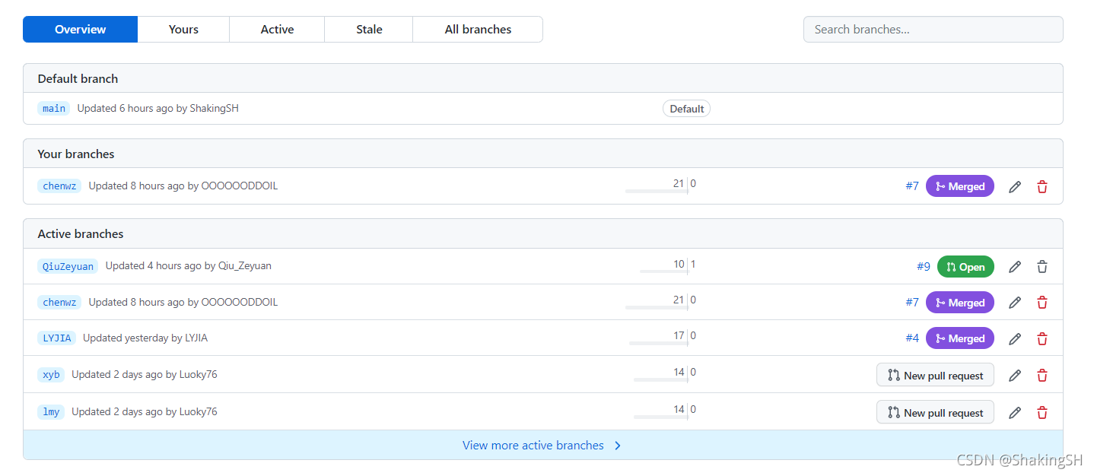This screenshot has height=476, width=1094.
Task: Create New pull request for xyb
Action: (x=935, y=375)
